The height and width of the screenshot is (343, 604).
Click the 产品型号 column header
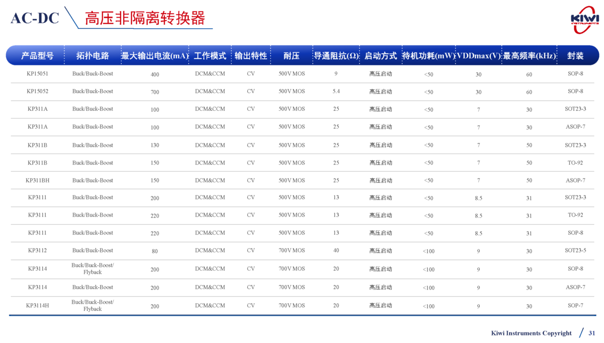point(37,56)
